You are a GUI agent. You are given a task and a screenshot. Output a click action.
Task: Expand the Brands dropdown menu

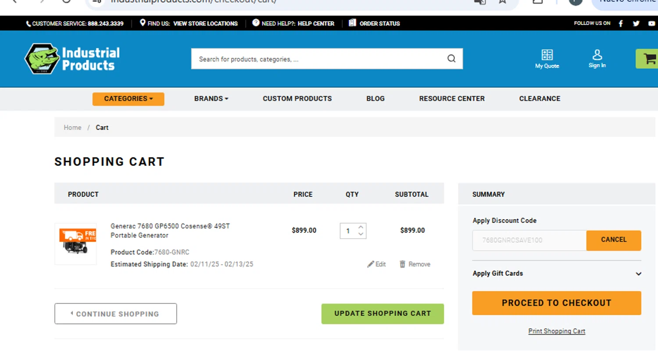(x=211, y=99)
